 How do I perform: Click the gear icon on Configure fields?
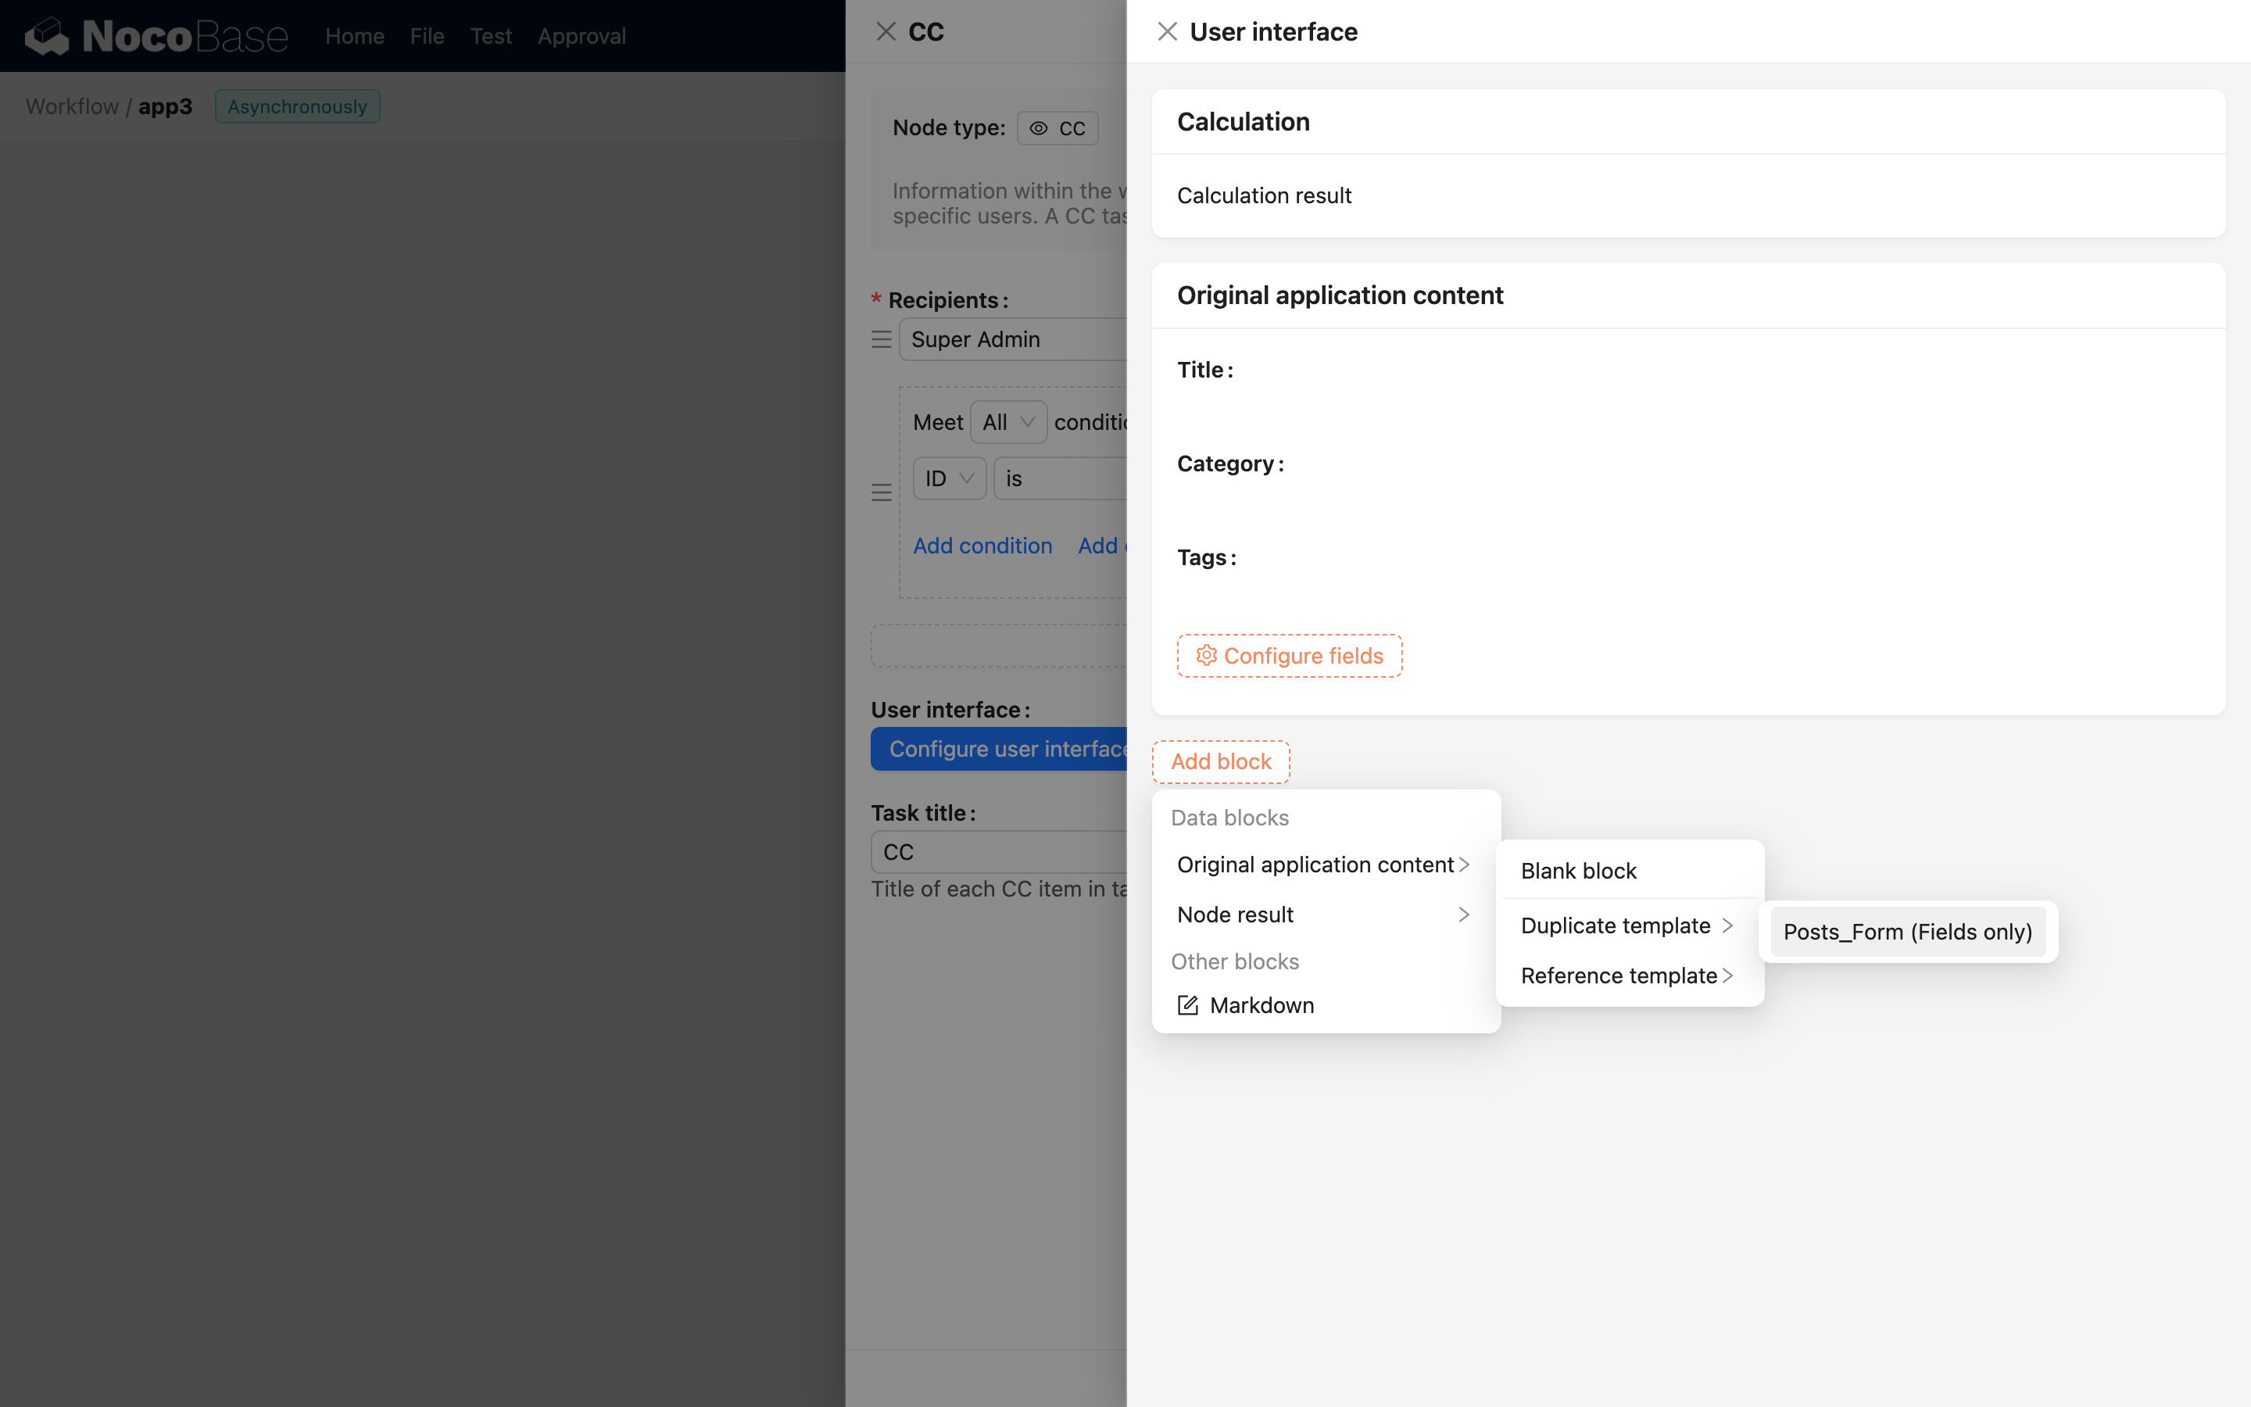(x=1207, y=655)
